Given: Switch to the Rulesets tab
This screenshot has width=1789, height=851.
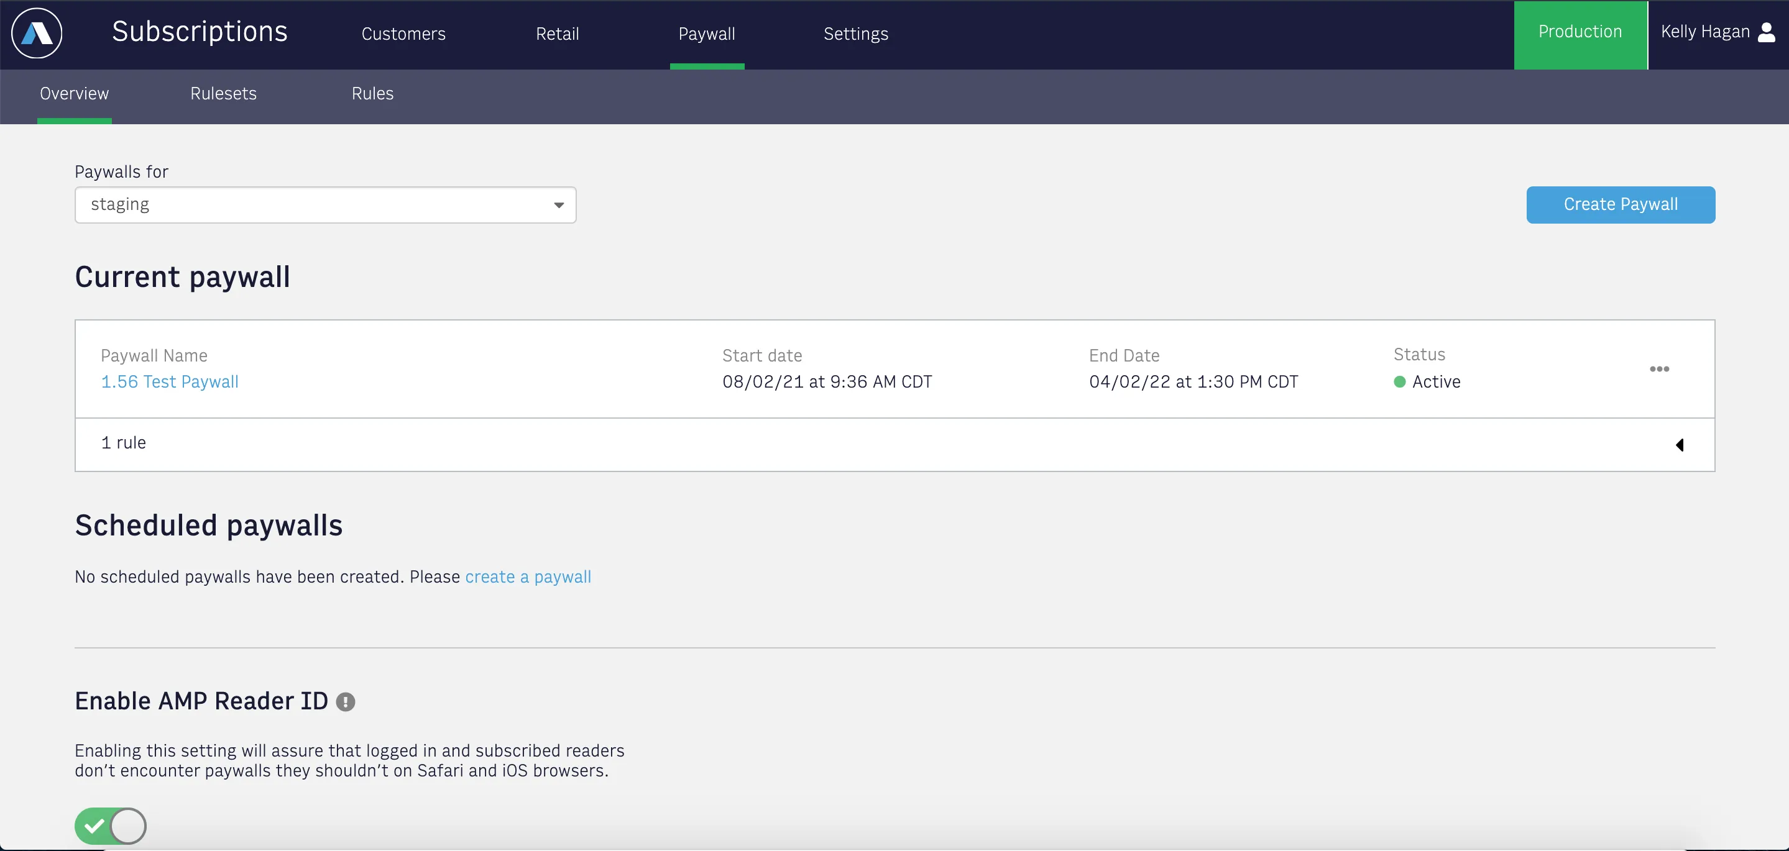Looking at the screenshot, I should pyautogui.click(x=223, y=94).
